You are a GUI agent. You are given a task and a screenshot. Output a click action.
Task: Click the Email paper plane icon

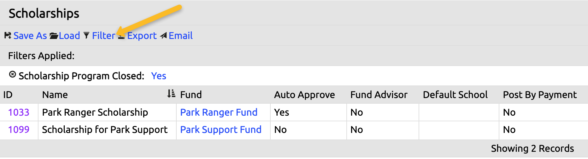pyautogui.click(x=163, y=36)
